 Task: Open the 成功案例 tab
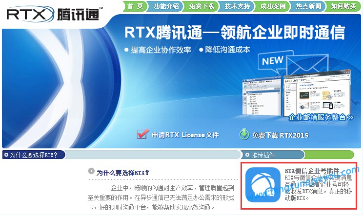point(273,6)
